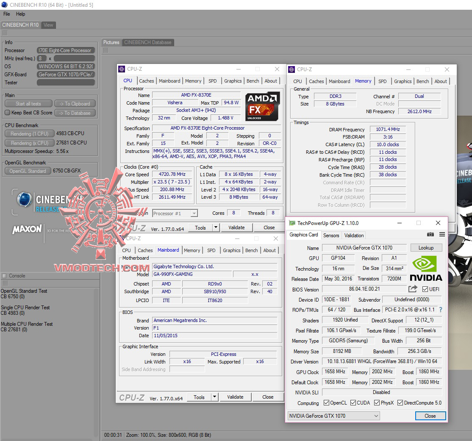472x441 pixels.
Task: Click CPU-Z app icon in Memory window title
Action: 292,69
